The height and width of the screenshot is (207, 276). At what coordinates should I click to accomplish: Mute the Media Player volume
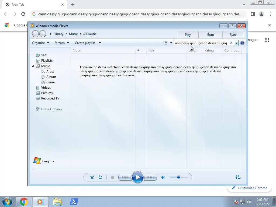point(163,177)
